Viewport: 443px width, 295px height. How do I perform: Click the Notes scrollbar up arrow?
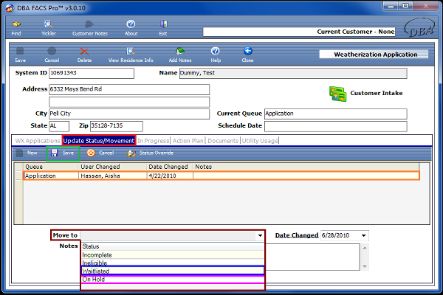click(365, 248)
